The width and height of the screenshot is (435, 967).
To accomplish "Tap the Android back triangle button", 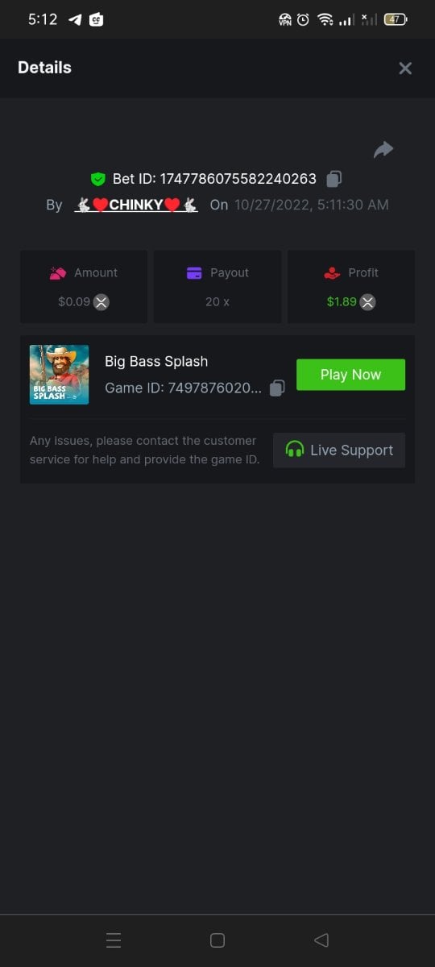I will pos(321,940).
